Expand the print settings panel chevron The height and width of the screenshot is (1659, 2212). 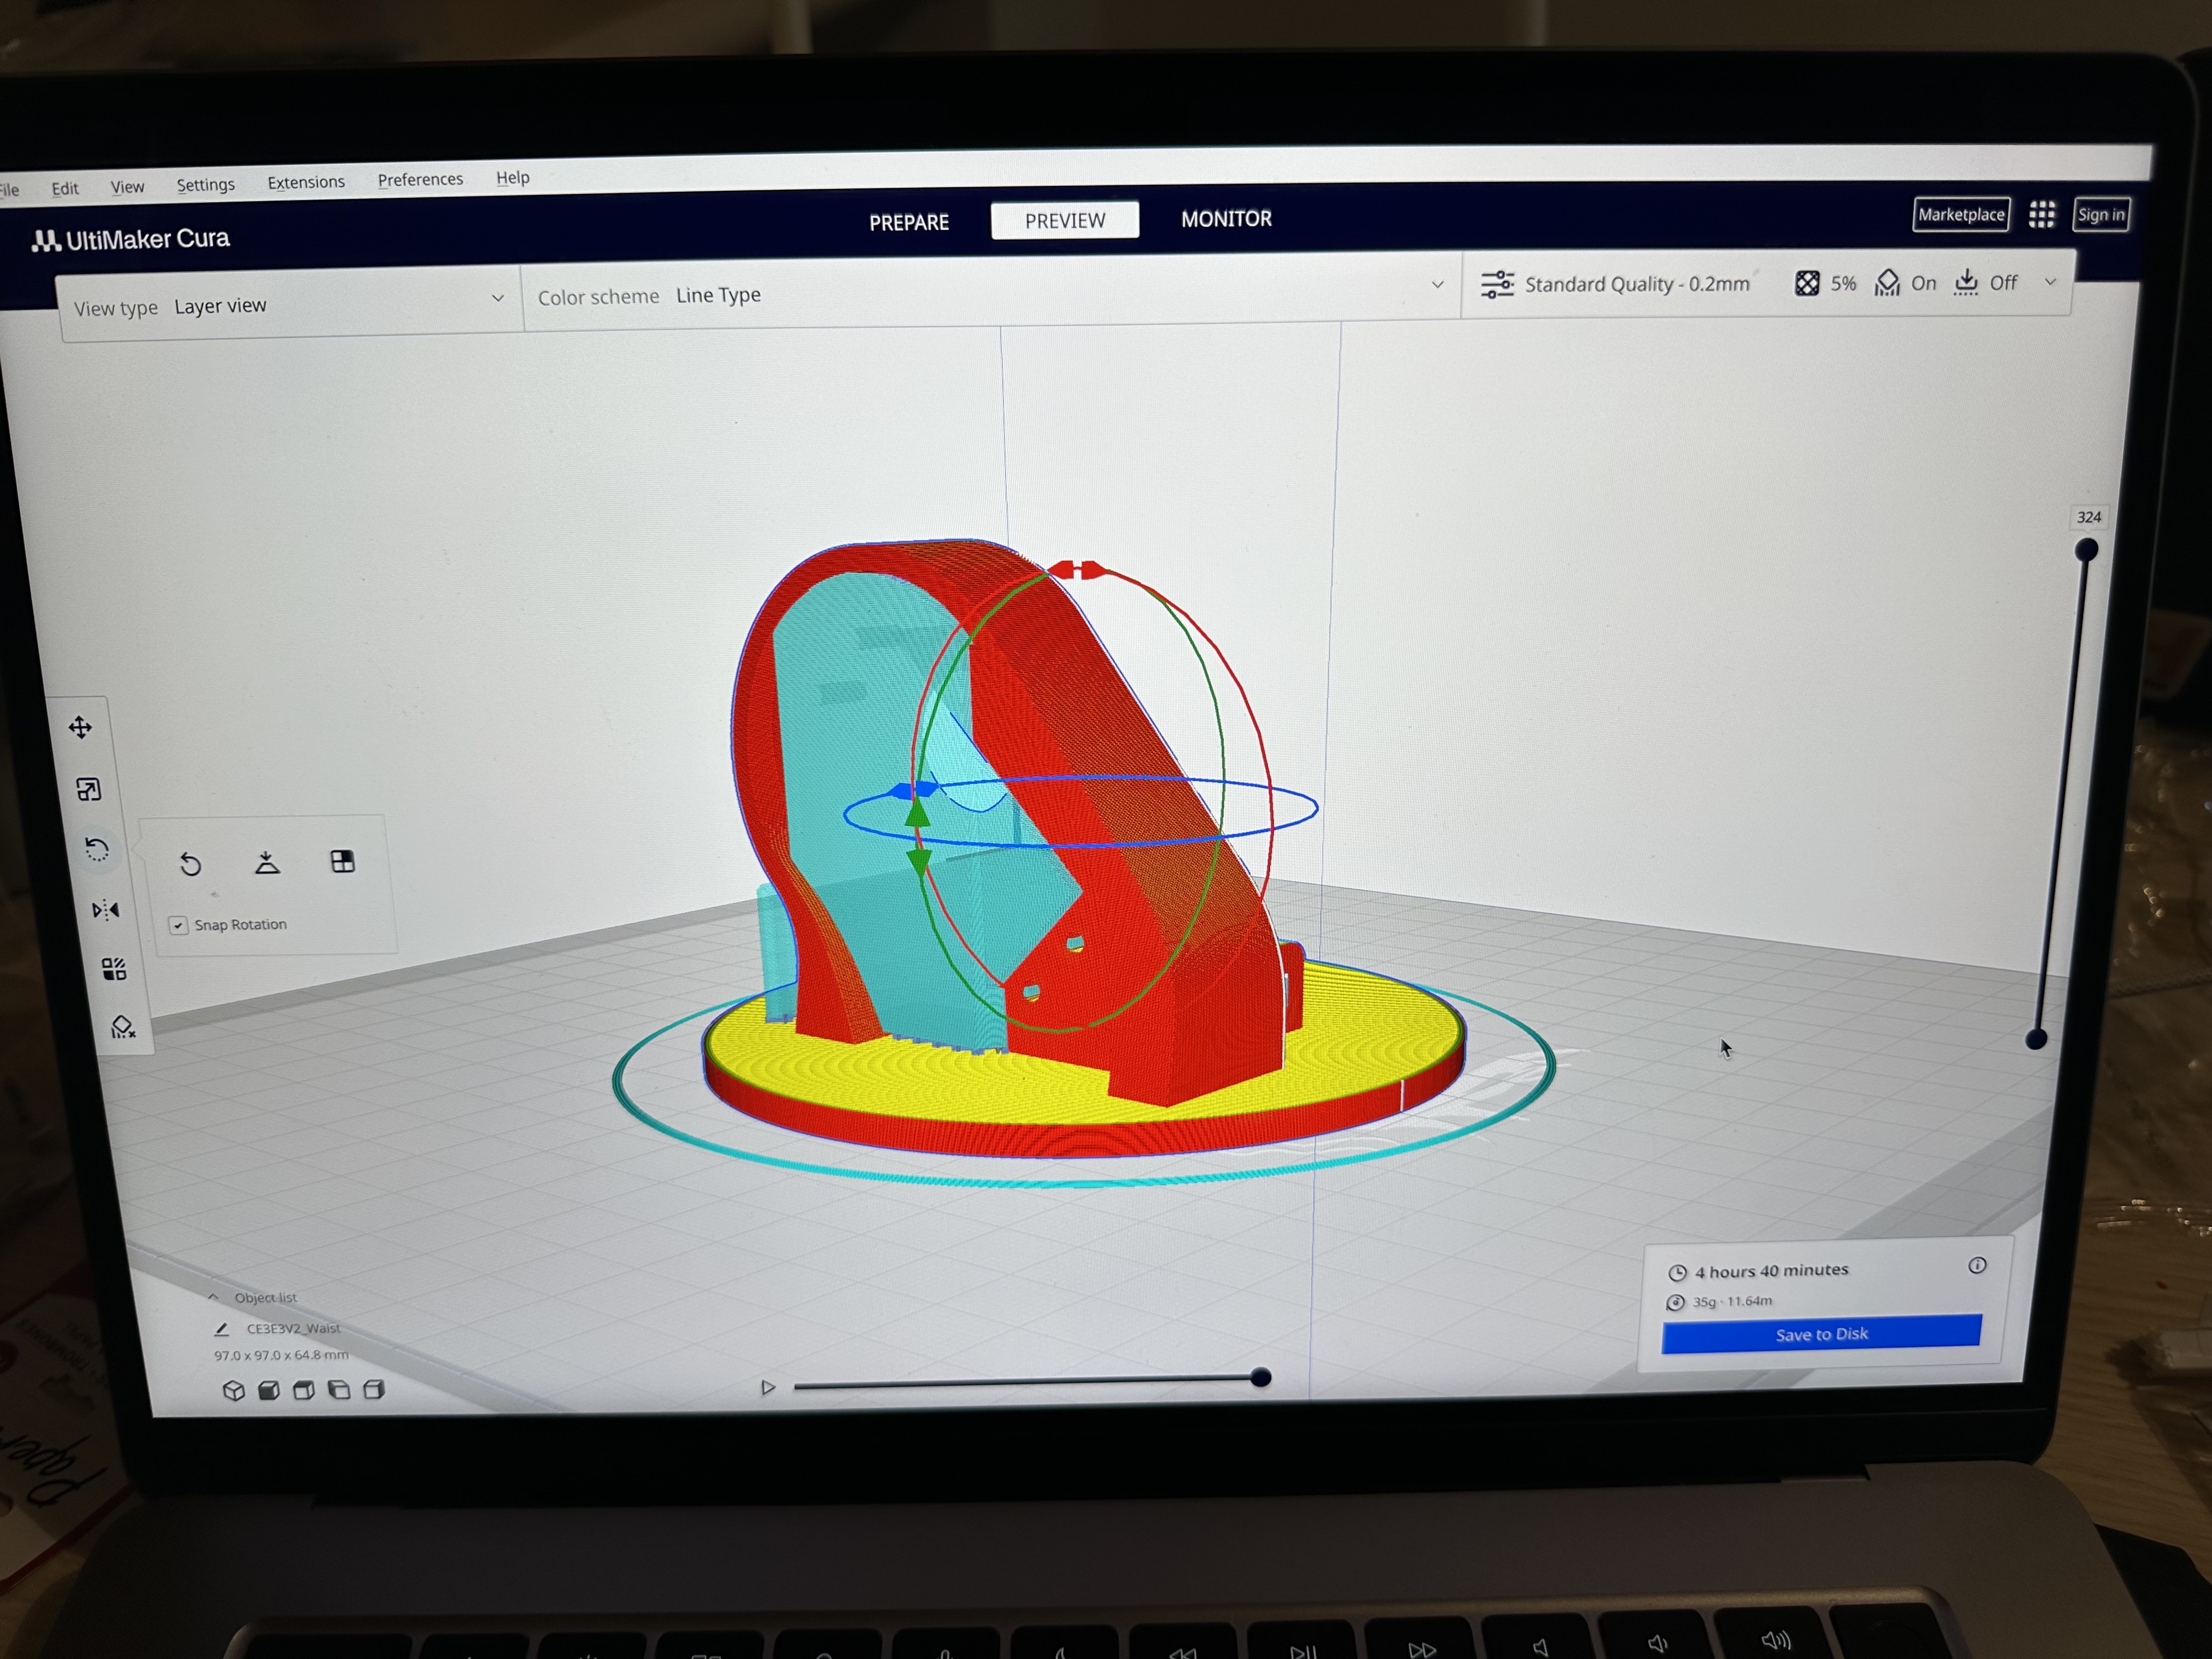point(2050,282)
